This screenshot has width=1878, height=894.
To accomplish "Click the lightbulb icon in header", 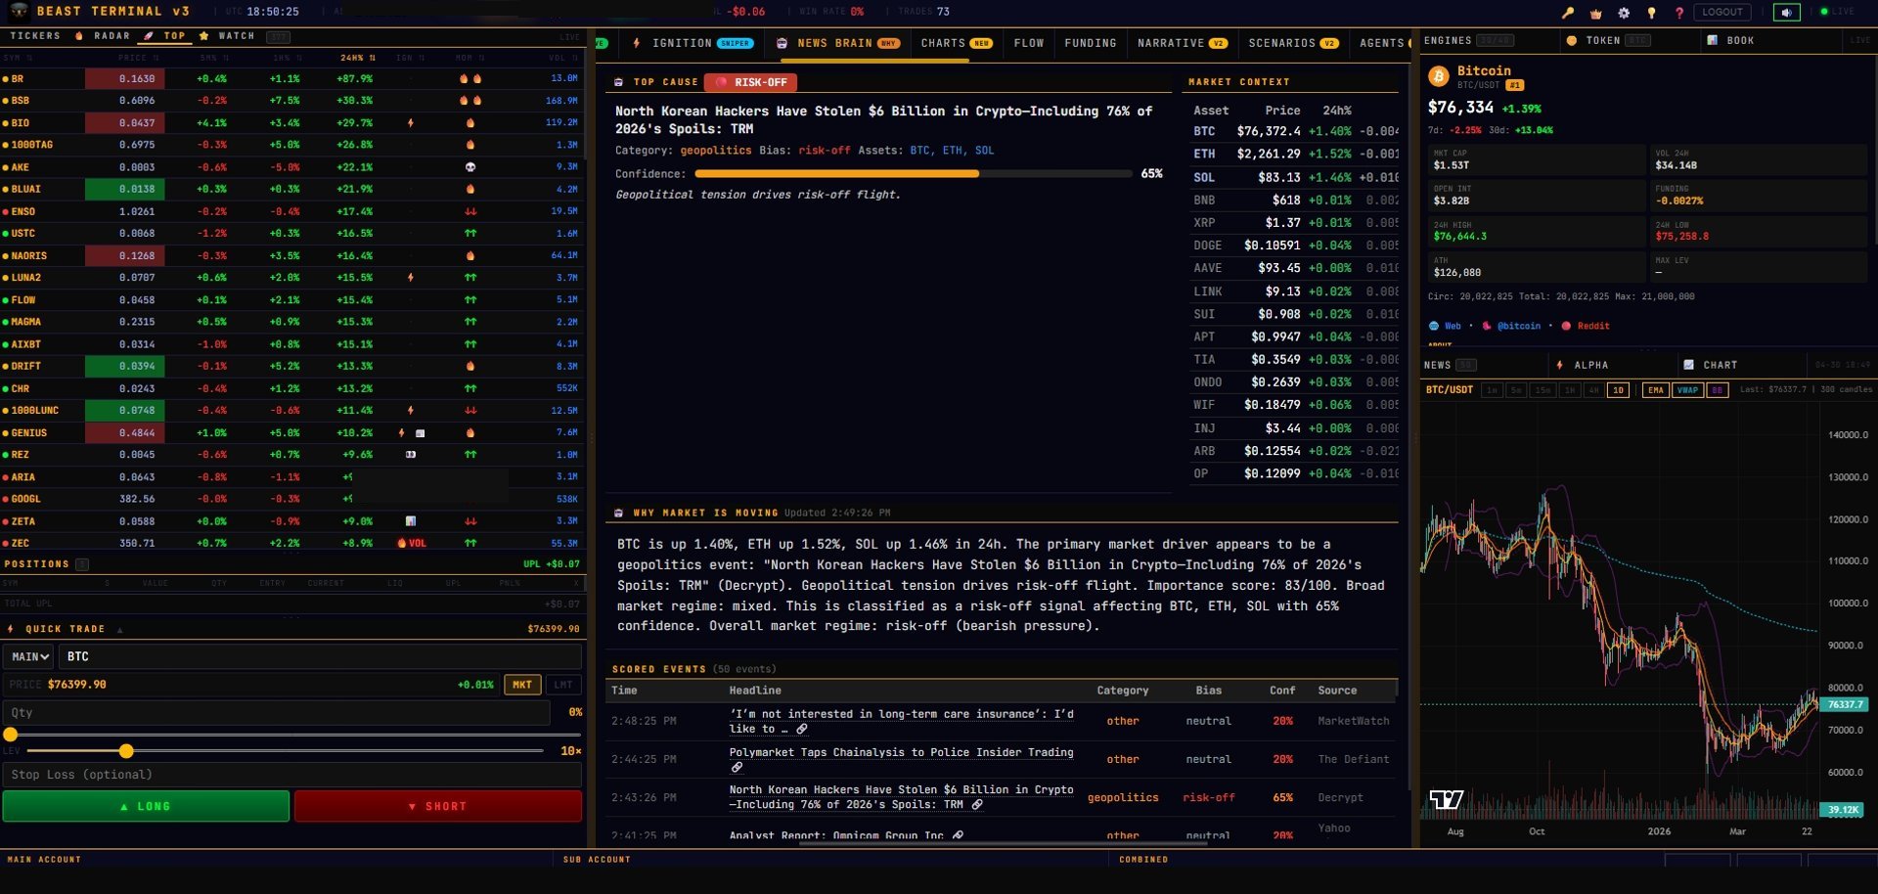I will coord(1651,13).
